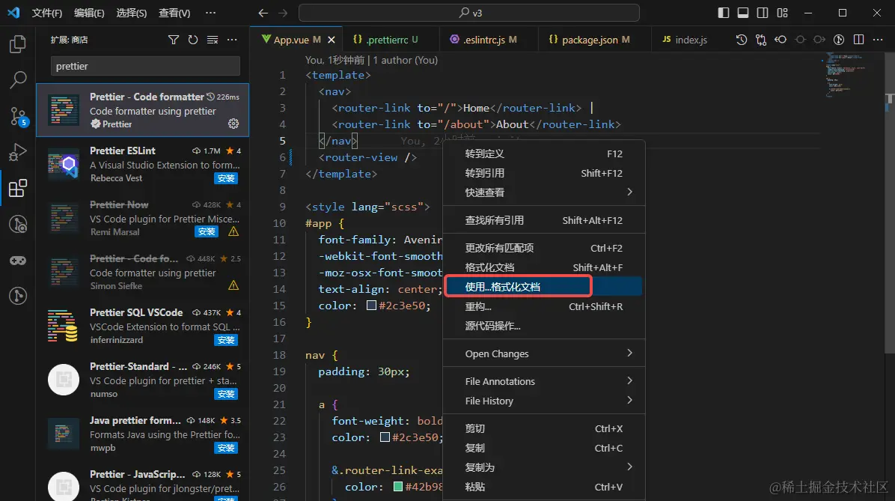Install the Prettier ESLint extension

226,178
